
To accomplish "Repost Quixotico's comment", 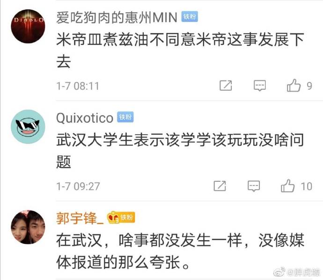I will [x=220, y=186].
